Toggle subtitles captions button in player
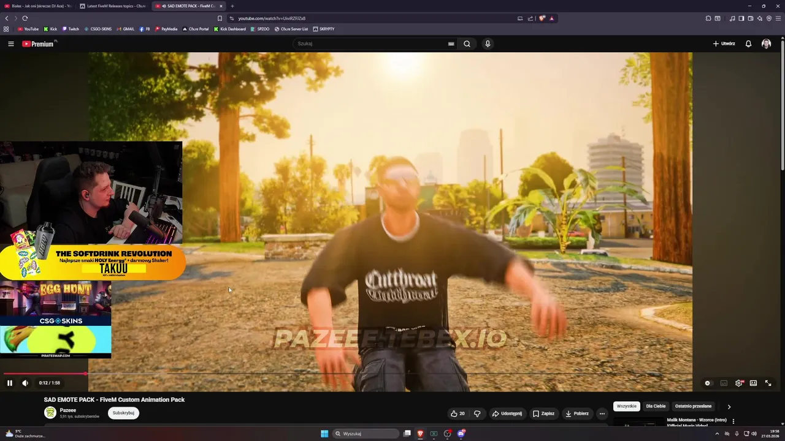 pyautogui.click(x=724, y=383)
